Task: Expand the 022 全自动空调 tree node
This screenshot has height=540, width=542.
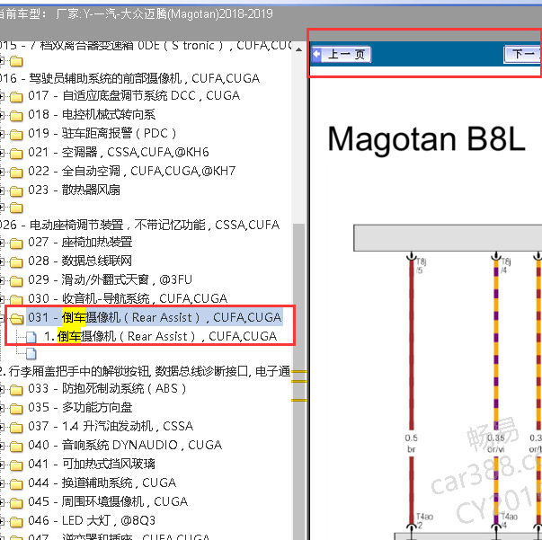Action: click(x=3, y=172)
